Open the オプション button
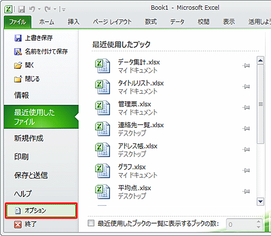Viewport: 271px width, 236px height. pyautogui.click(x=41, y=211)
